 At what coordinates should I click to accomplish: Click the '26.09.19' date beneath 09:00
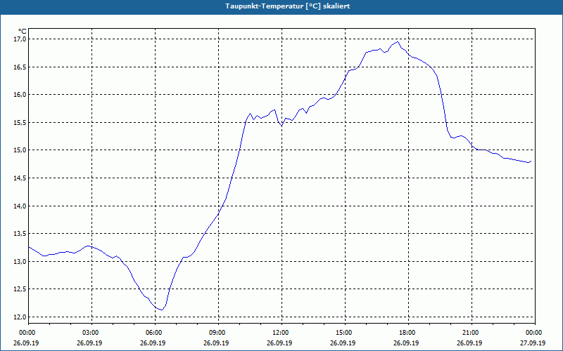(216, 343)
